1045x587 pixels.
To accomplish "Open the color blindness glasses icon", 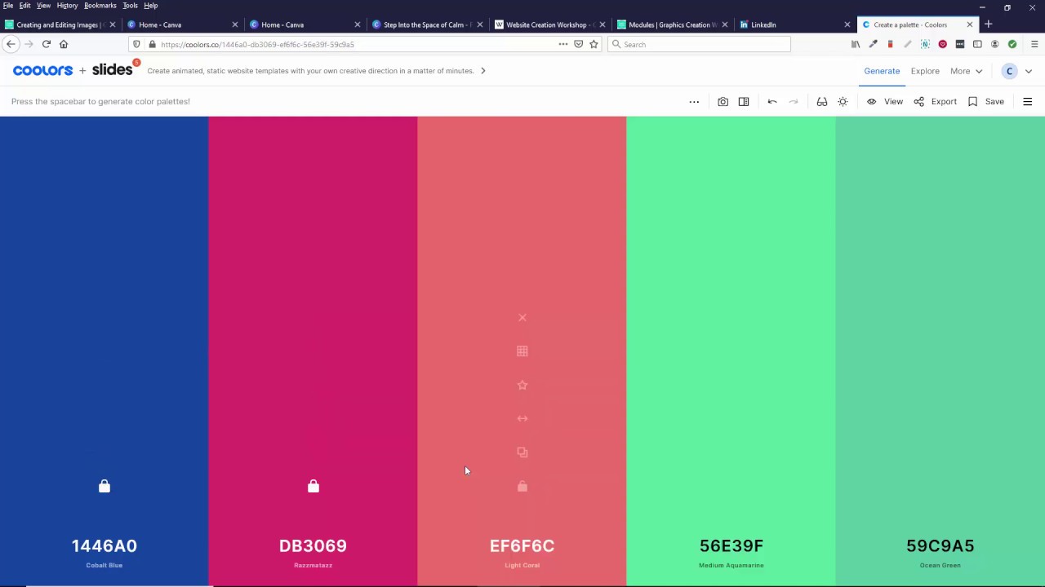I will pyautogui.click(x=822, y=102).
